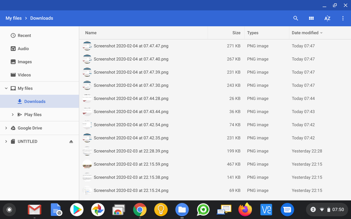Image resolution: width=351 pixels, height=219 pixels.
Task: Switch to thumbnail grid view
Action: click(311, 18)
